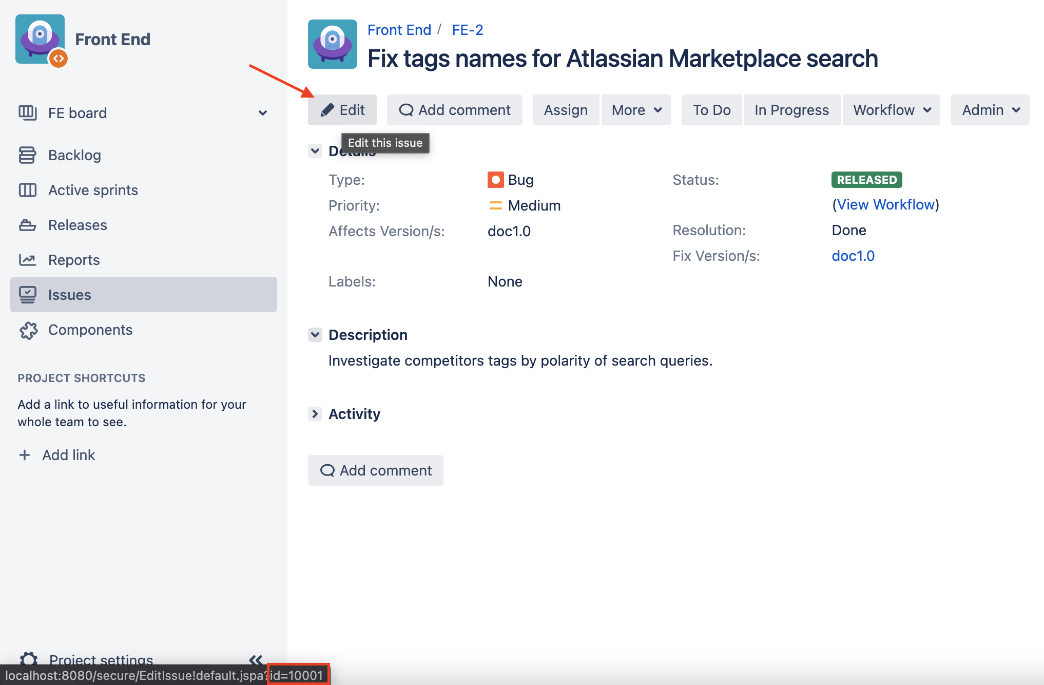Open Reports chart icon
1044x685 pixels.
27,260
